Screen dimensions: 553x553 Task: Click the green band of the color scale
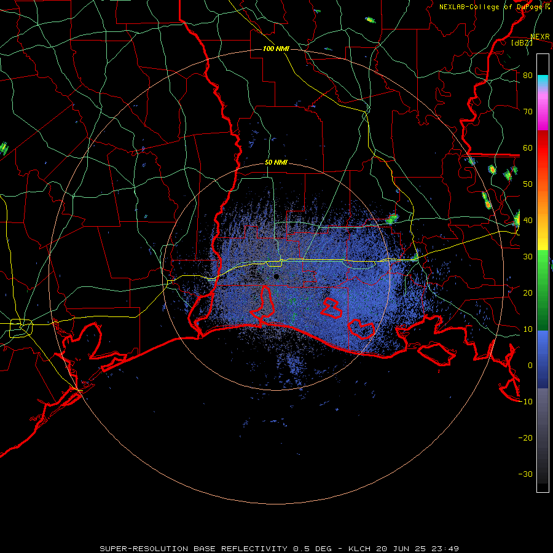[x=543, y=290]
